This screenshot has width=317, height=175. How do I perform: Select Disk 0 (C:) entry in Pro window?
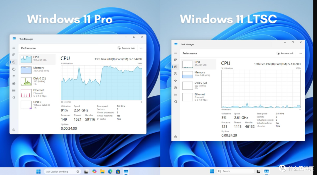pos(37,81)
